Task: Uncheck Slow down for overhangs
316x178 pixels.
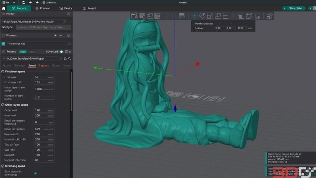Action: [x=36, y=173]
